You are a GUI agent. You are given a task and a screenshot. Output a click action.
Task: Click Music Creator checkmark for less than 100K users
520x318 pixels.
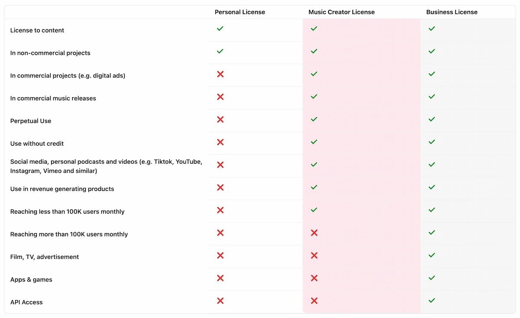click(314, 210)
